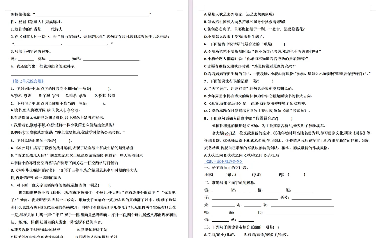Click option "A.我发现快手刘变戏法的秘密"
380x238 pixels.
pyautogui.click(x=36, y=230)
